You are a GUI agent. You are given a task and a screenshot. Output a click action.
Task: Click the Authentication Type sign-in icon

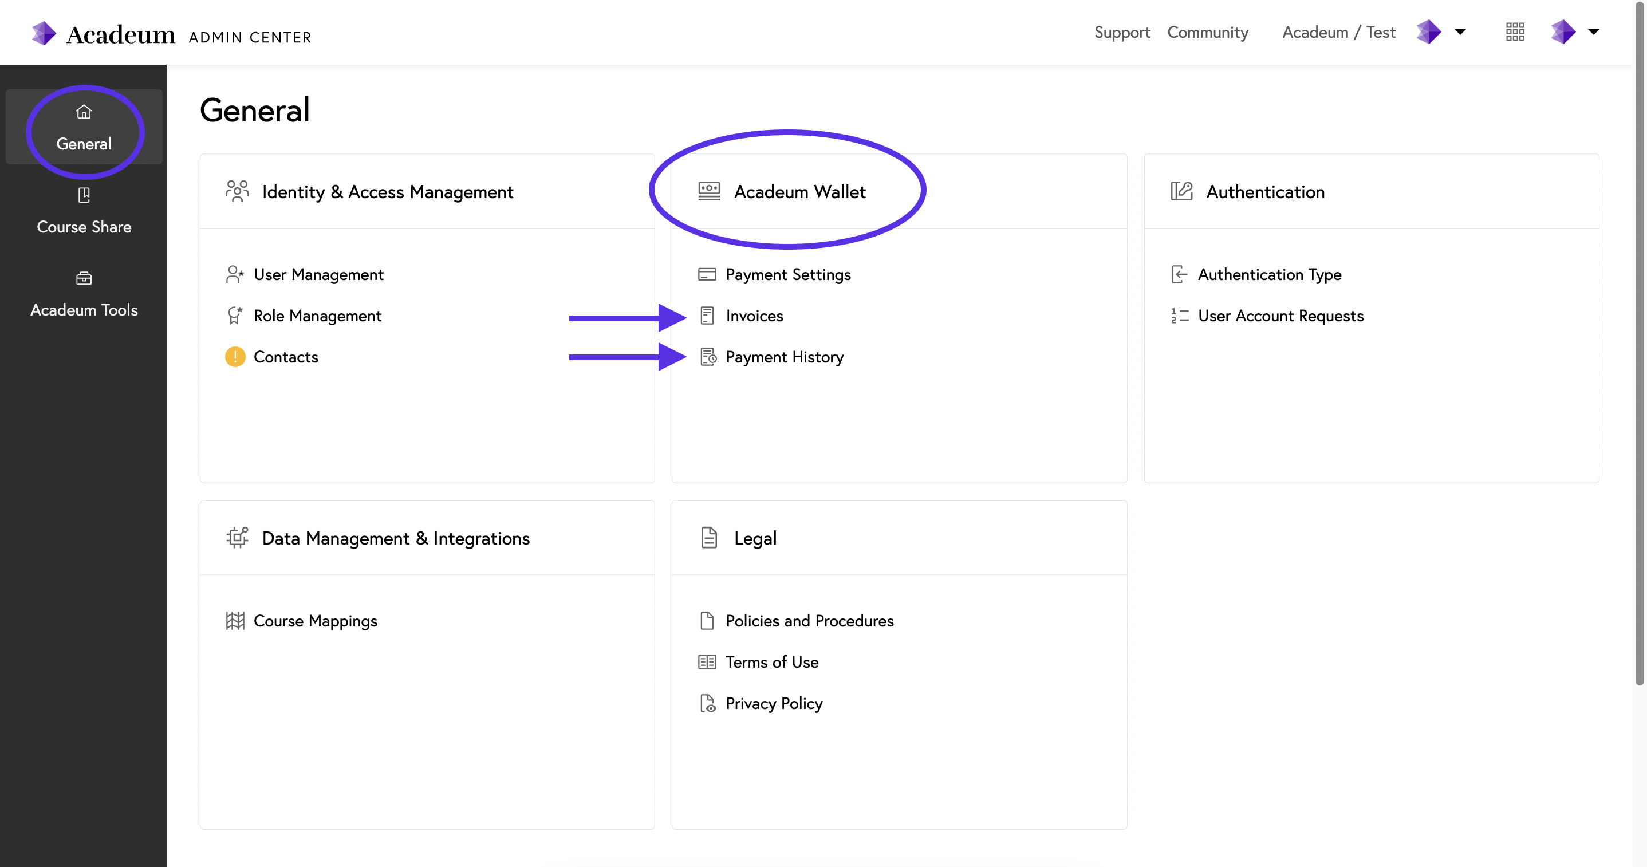pyautogui.click(x=1180, y=274)
